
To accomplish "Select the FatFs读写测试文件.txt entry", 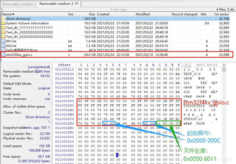I will (x=22, y=50).
